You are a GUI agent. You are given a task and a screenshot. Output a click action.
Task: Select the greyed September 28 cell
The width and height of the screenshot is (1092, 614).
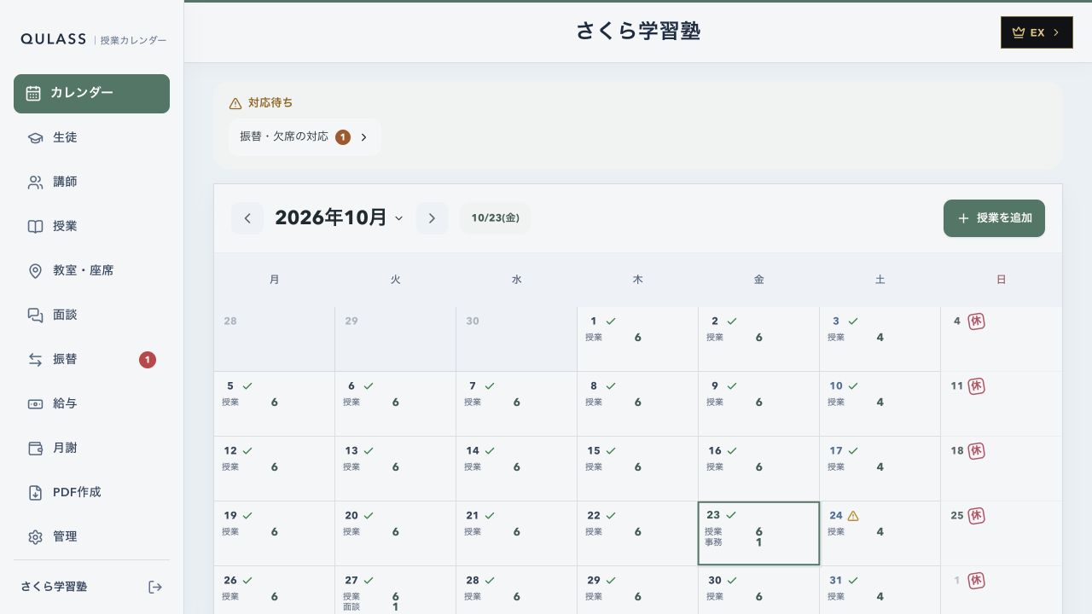(274, 339)
